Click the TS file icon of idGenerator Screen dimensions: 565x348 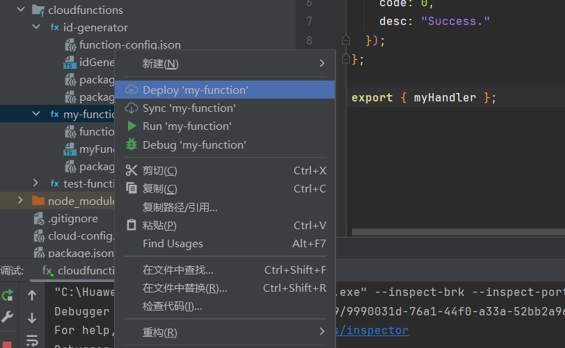click(x=70, y=63)
